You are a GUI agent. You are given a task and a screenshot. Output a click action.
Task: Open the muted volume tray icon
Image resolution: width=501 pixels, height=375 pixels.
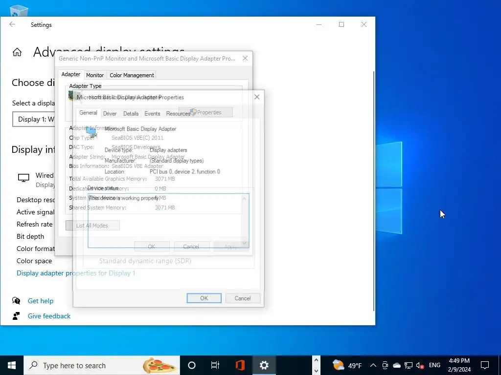pyautogui.click(x=420, y=365)
